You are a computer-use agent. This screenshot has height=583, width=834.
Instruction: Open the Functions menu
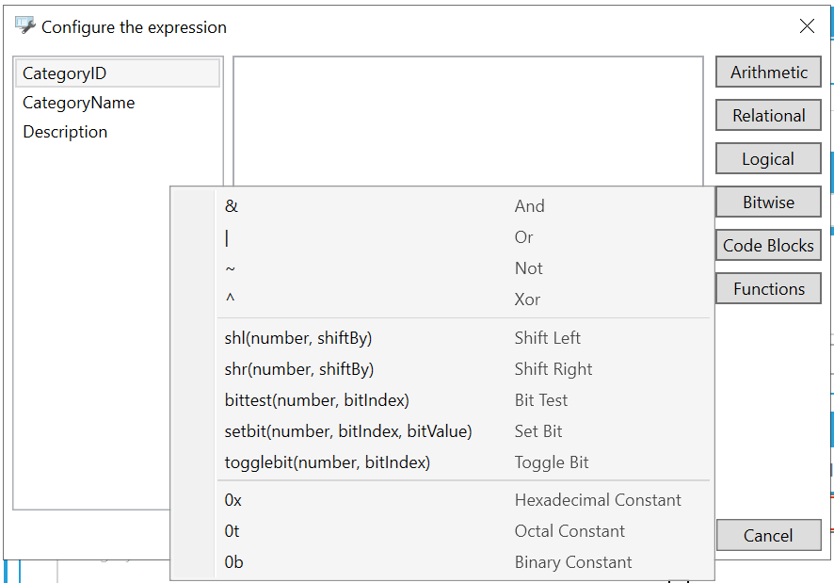(x=768, y=289)
